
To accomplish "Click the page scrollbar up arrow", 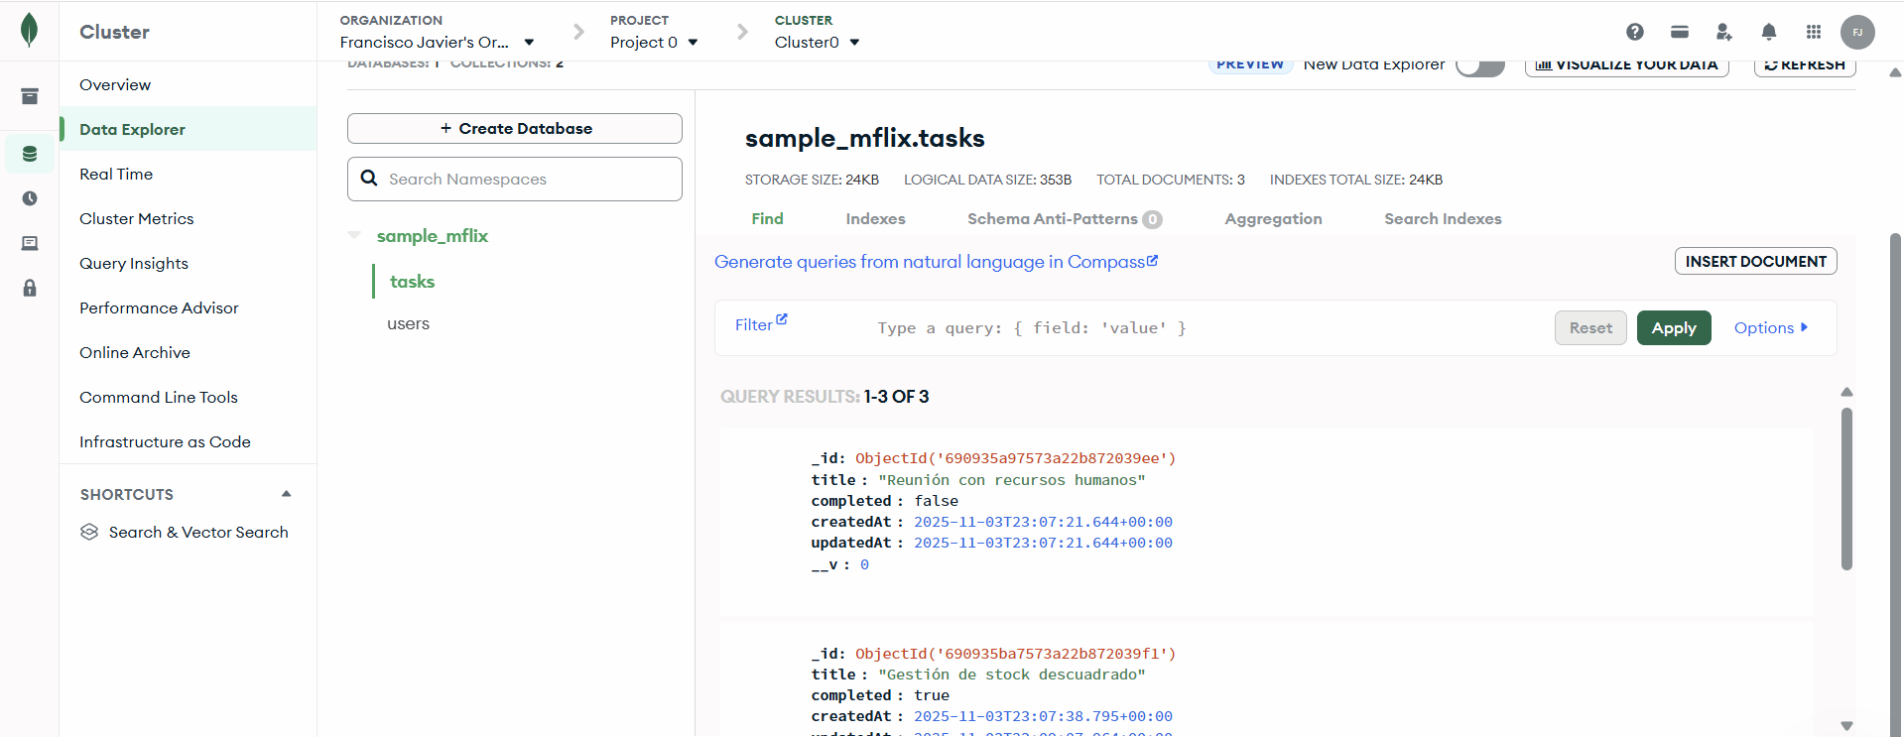I will 1895,72.
